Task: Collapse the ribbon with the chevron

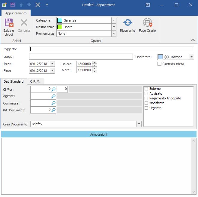Action: pos(193,40)
